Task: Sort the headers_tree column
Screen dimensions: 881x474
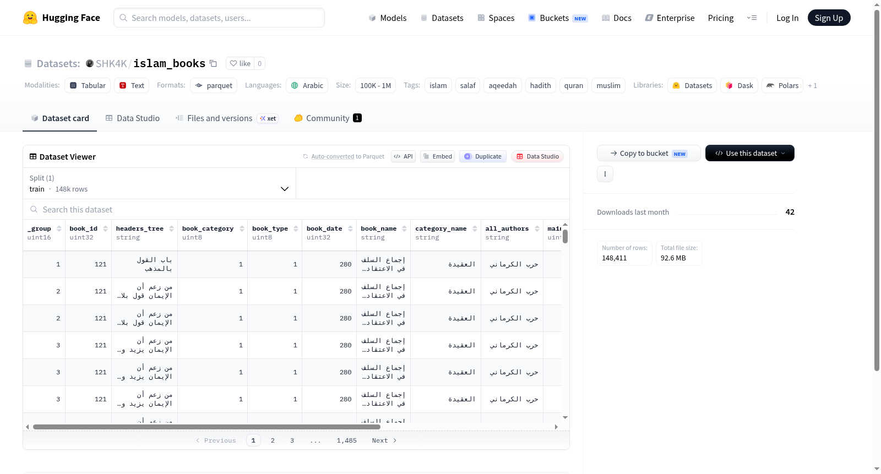Action: click(x=171, y=228)
